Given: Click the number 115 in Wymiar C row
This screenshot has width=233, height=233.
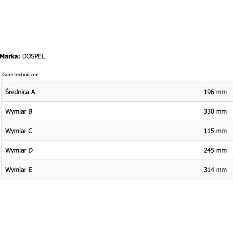Looking at the screenshot, I should pos(209,131).
